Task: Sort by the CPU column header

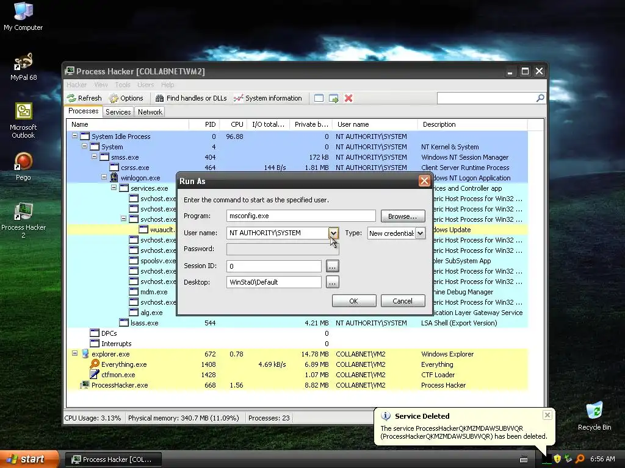Action: 233,124
